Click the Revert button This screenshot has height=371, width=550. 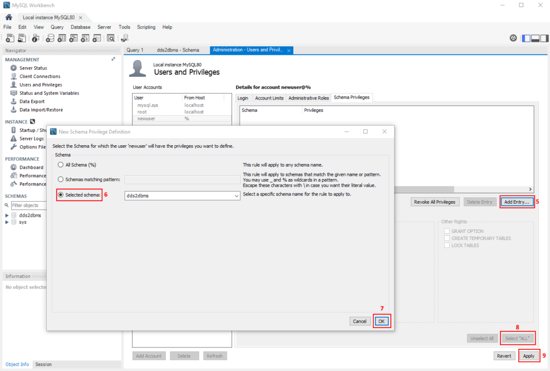(504, 356)
